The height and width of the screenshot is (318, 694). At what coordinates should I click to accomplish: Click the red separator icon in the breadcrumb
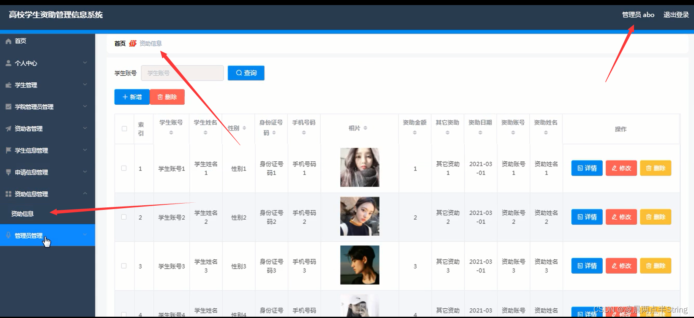click(133, 43)
